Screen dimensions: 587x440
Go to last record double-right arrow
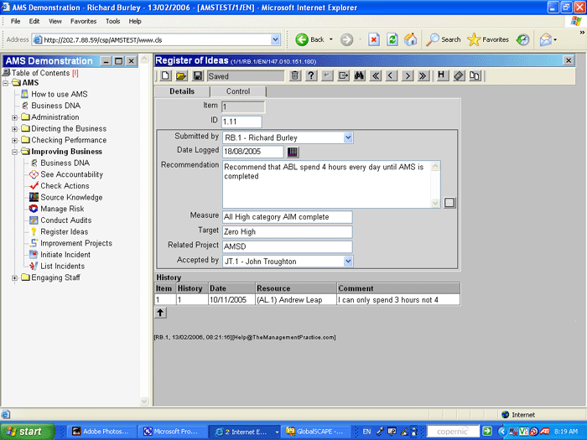click(423, 76)
